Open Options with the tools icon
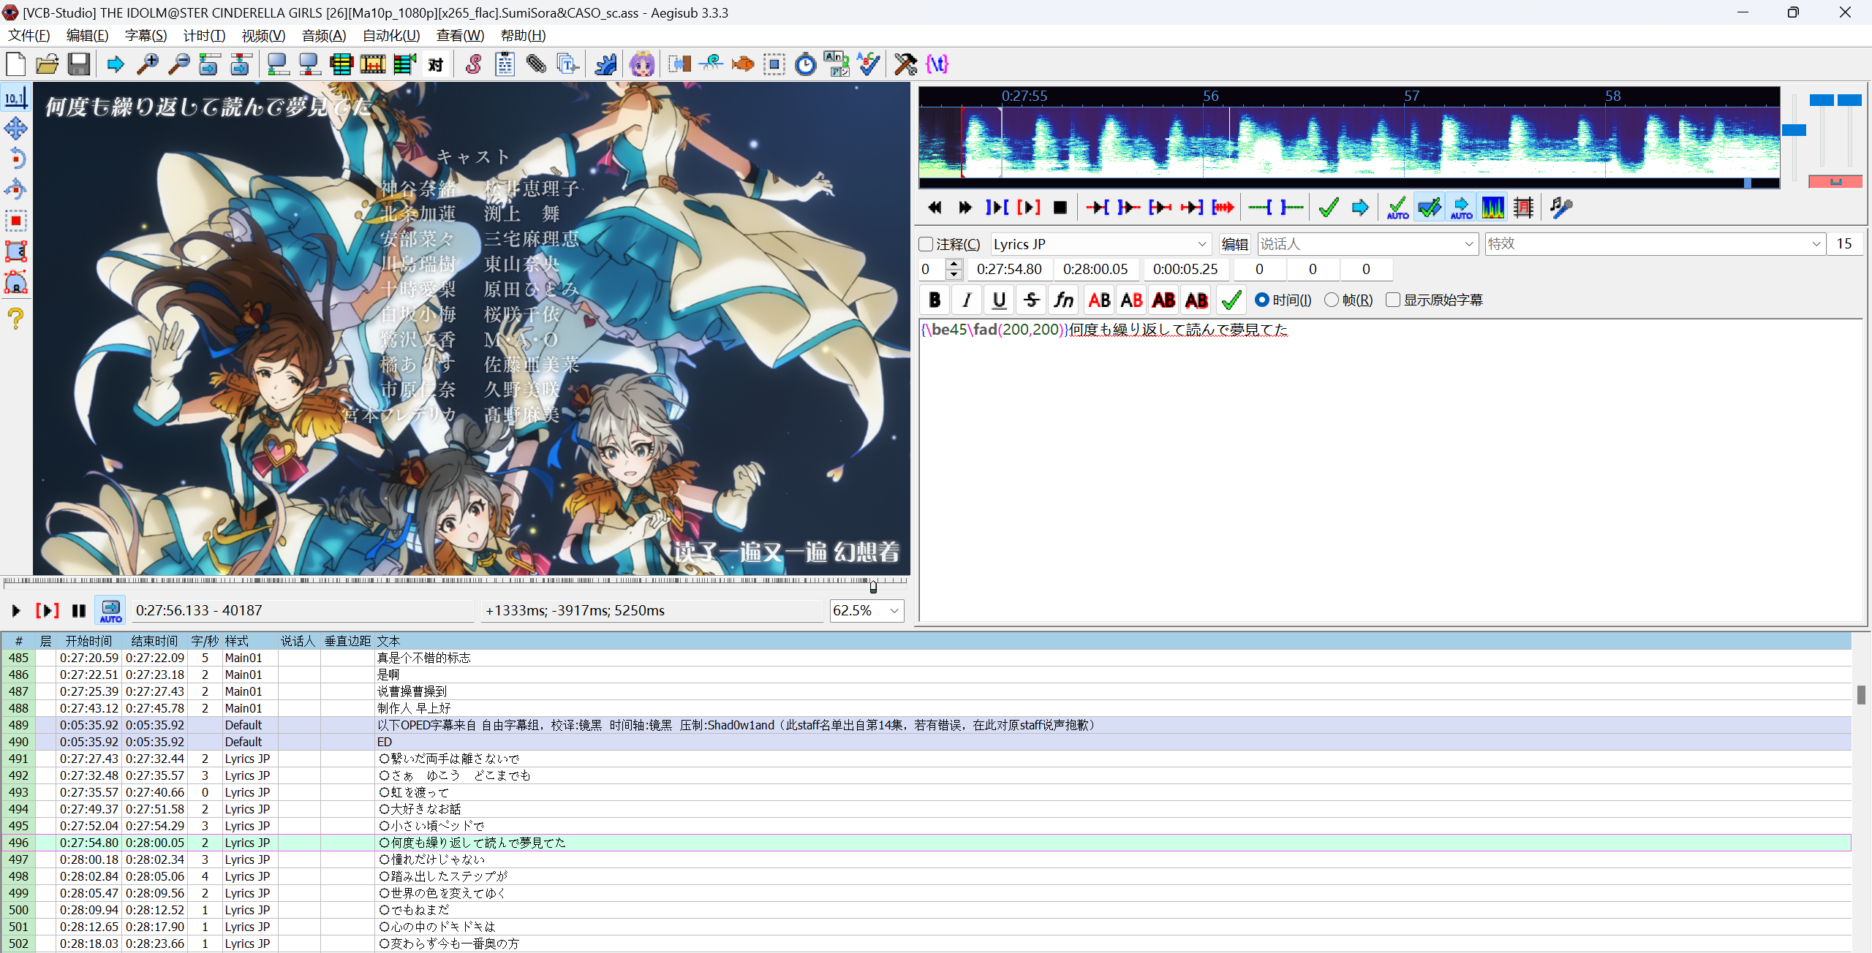1872x953 pixels. (905, 64)
